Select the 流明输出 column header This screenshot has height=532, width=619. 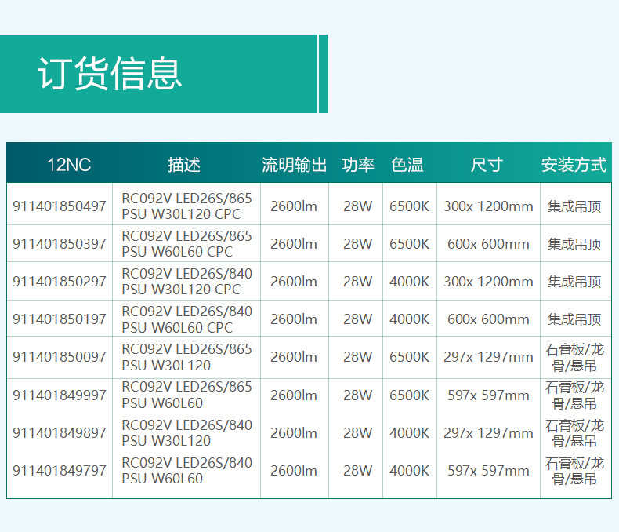coord(294,165)
